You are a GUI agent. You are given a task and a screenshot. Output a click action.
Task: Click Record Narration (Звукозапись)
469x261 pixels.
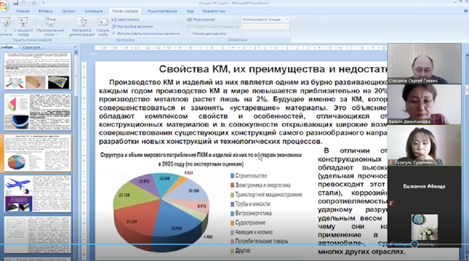(x=126, y=19)
